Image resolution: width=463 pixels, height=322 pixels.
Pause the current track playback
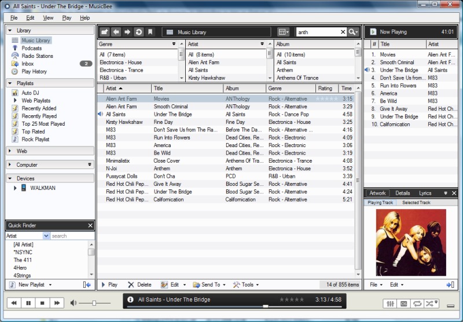pyautogui.click(x=28, y=303)
